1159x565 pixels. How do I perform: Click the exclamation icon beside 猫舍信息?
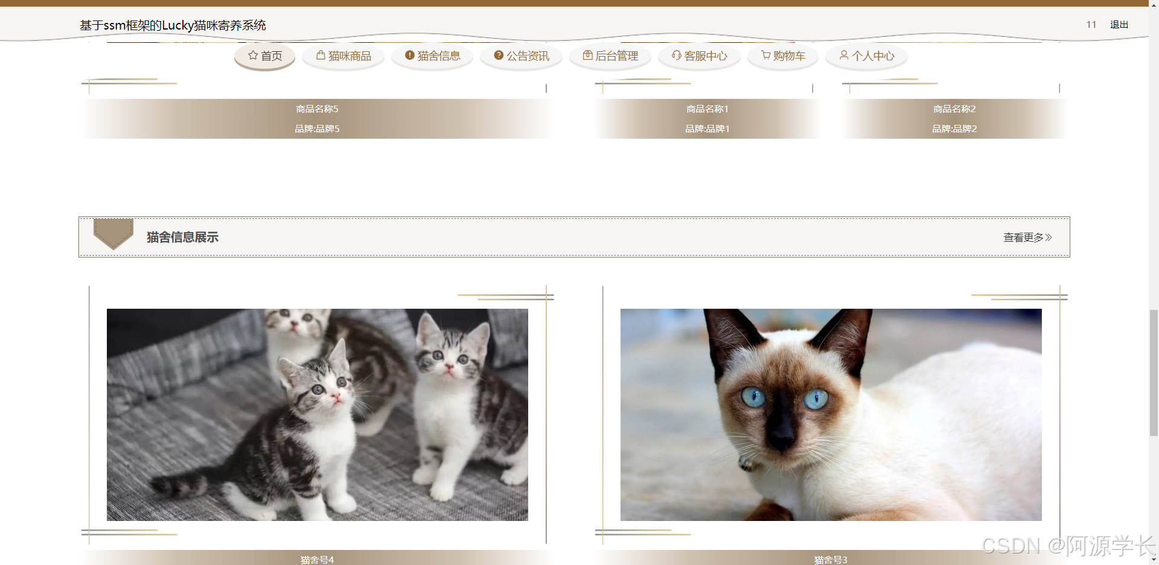point(410,55)
